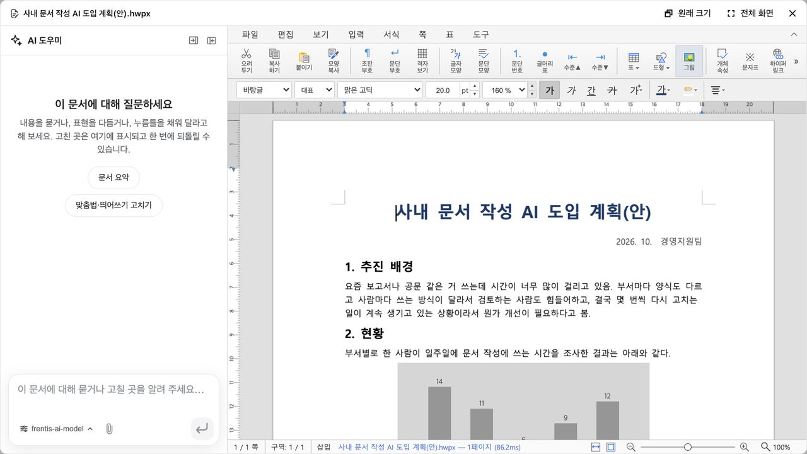Open the 편집 menu

coord(286,35)
